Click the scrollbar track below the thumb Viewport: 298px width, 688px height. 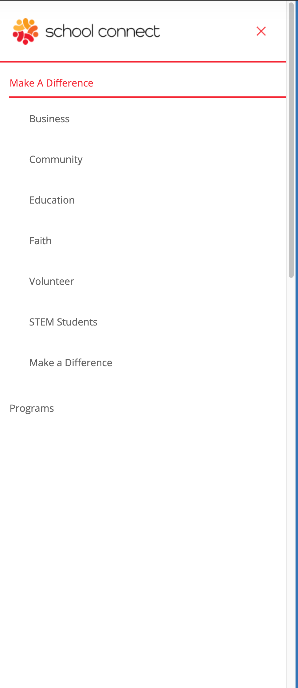tap(291, 462)
